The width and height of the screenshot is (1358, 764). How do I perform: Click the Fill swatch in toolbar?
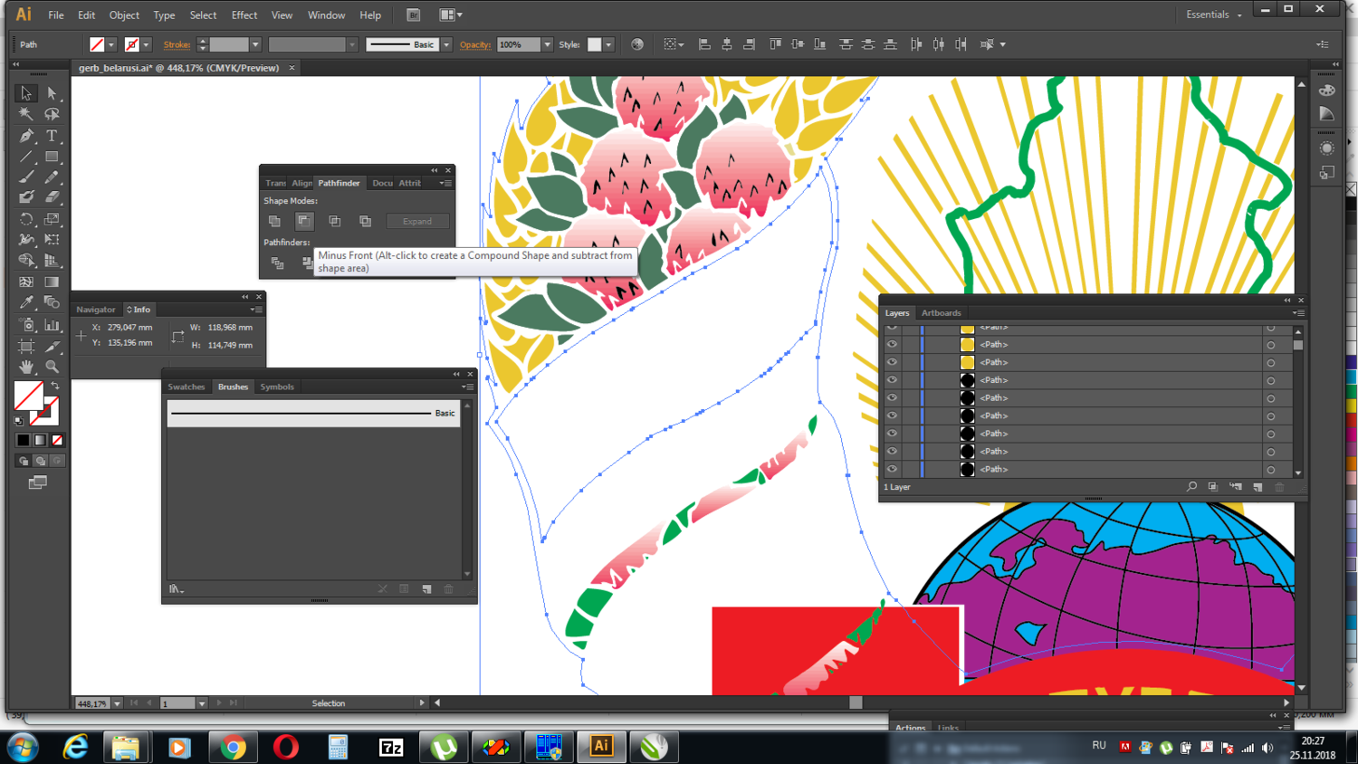point(28,396)
